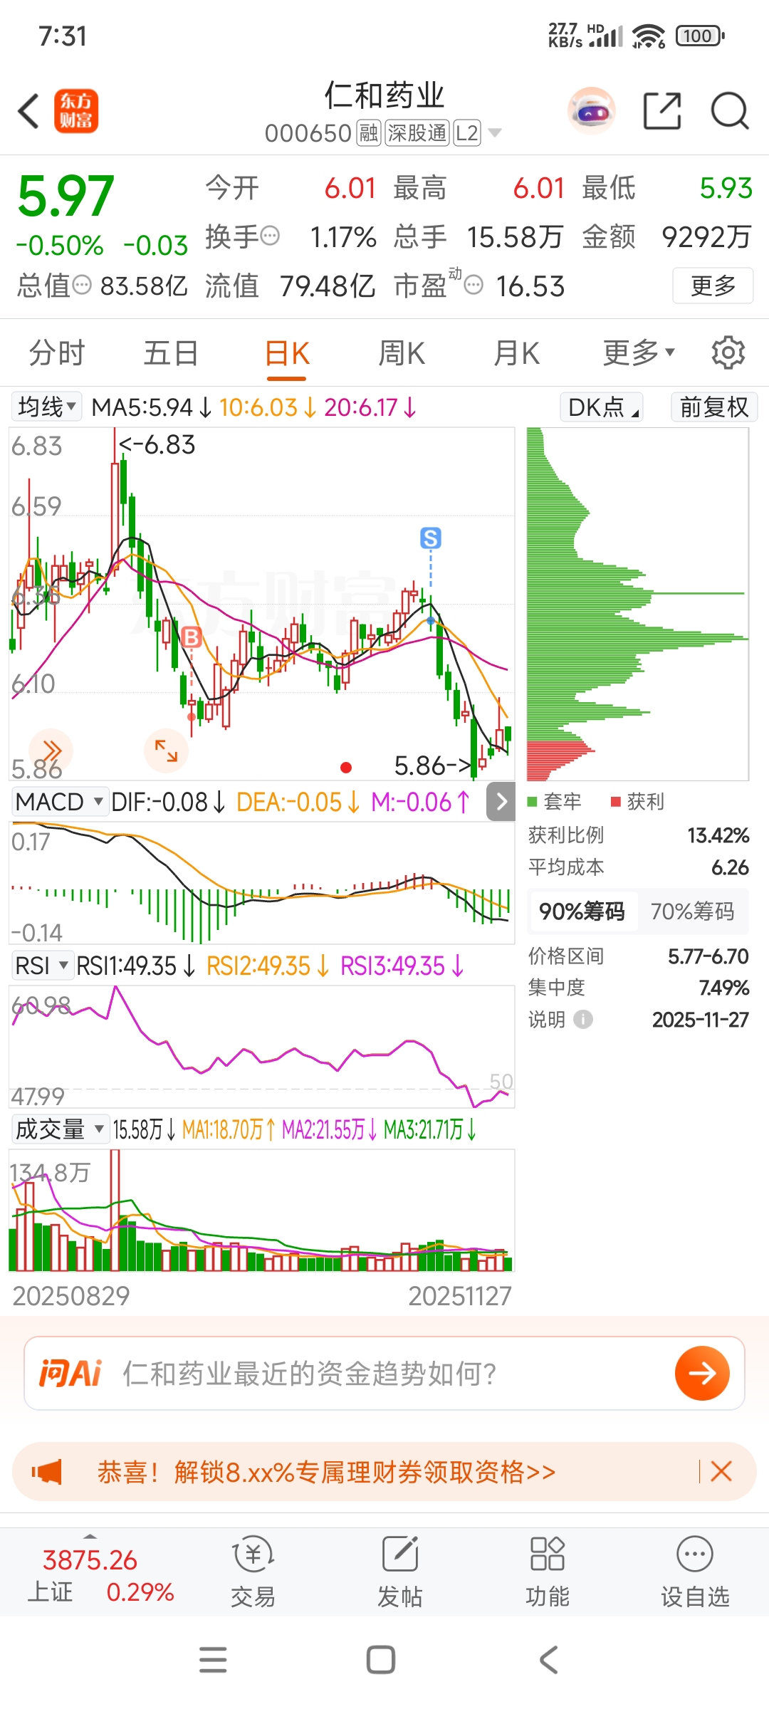Screen dimensions: 769x1709
Task: Open the 恭喜 解锁 promo link
Action: coord(326,1471)
